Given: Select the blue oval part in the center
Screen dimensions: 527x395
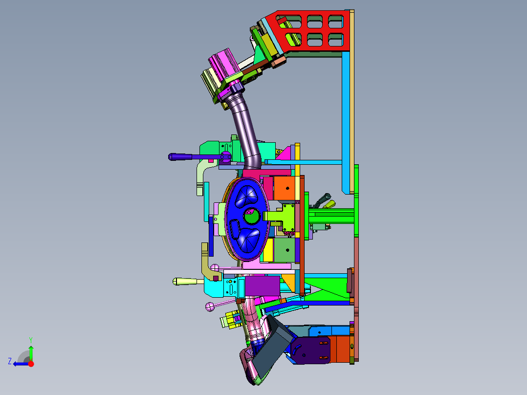Looking at the screenshot, I should coord(247,219).
